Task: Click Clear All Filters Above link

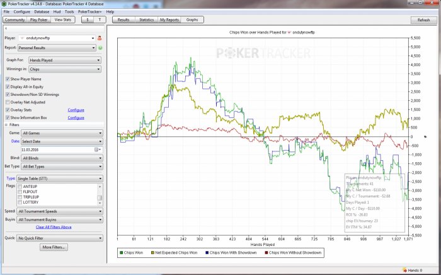Action: click(x=54, y=226)
